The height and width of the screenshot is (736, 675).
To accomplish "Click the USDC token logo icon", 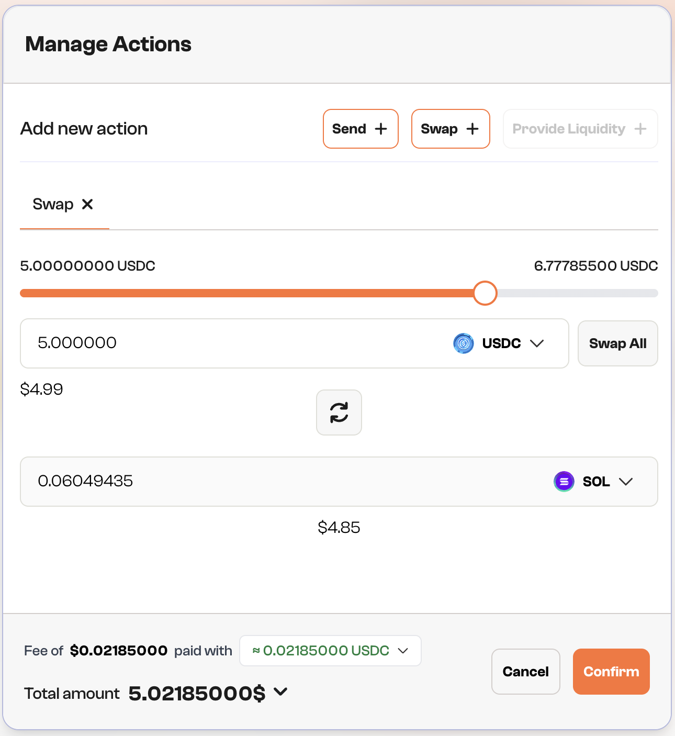I will (x=463, y=343).
